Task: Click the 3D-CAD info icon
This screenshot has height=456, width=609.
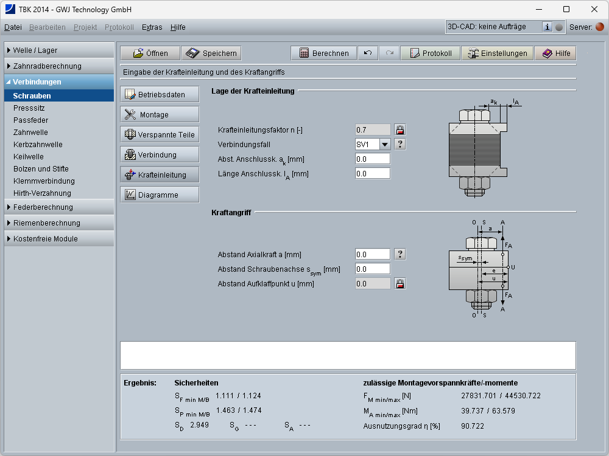Action: pyautogui.click(x=547, y=27)
